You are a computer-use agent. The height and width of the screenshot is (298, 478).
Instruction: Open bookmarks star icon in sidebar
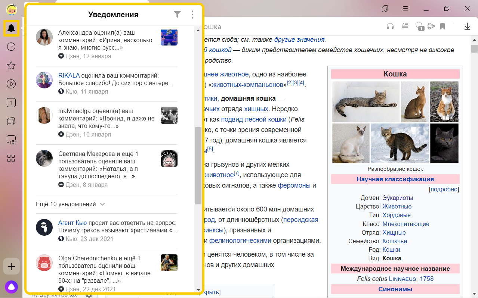tap(11, 66)
